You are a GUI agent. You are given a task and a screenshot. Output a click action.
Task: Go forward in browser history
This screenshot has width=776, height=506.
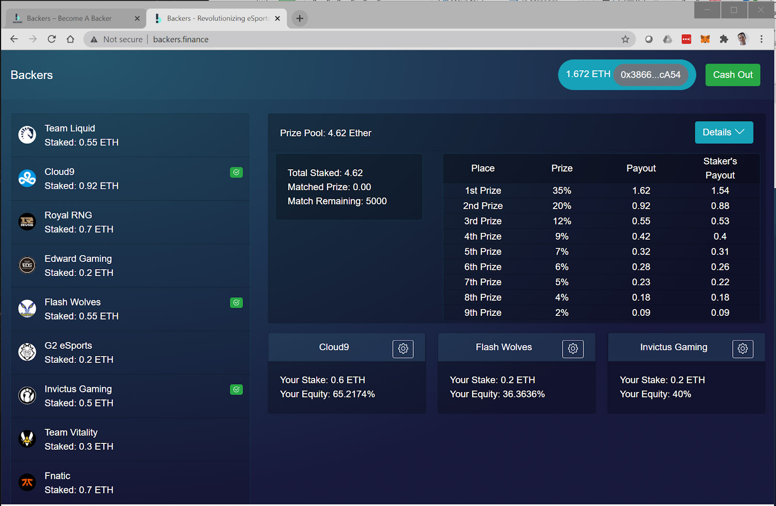tap(32, 39)
